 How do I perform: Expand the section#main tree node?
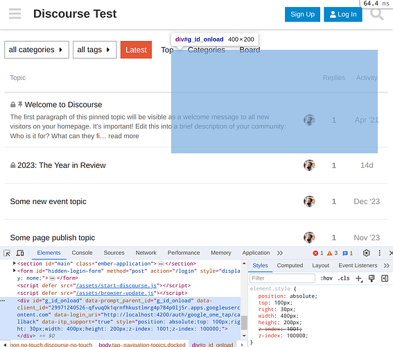tap(15, 263)
